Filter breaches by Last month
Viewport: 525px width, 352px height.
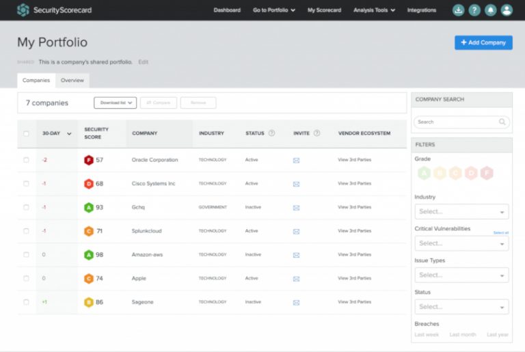pos(463,335)
